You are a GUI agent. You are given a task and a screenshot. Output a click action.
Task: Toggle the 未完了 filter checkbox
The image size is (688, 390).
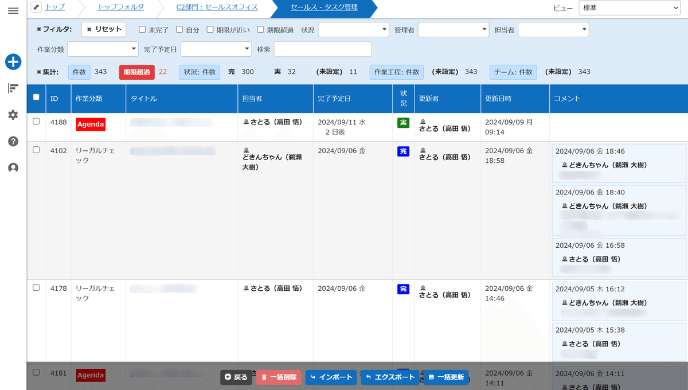click(x=142, y=29)
